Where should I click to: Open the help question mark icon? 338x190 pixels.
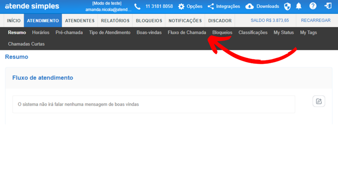pos(313,6)
